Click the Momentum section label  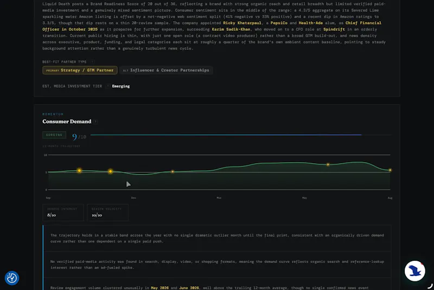[53, 114]
